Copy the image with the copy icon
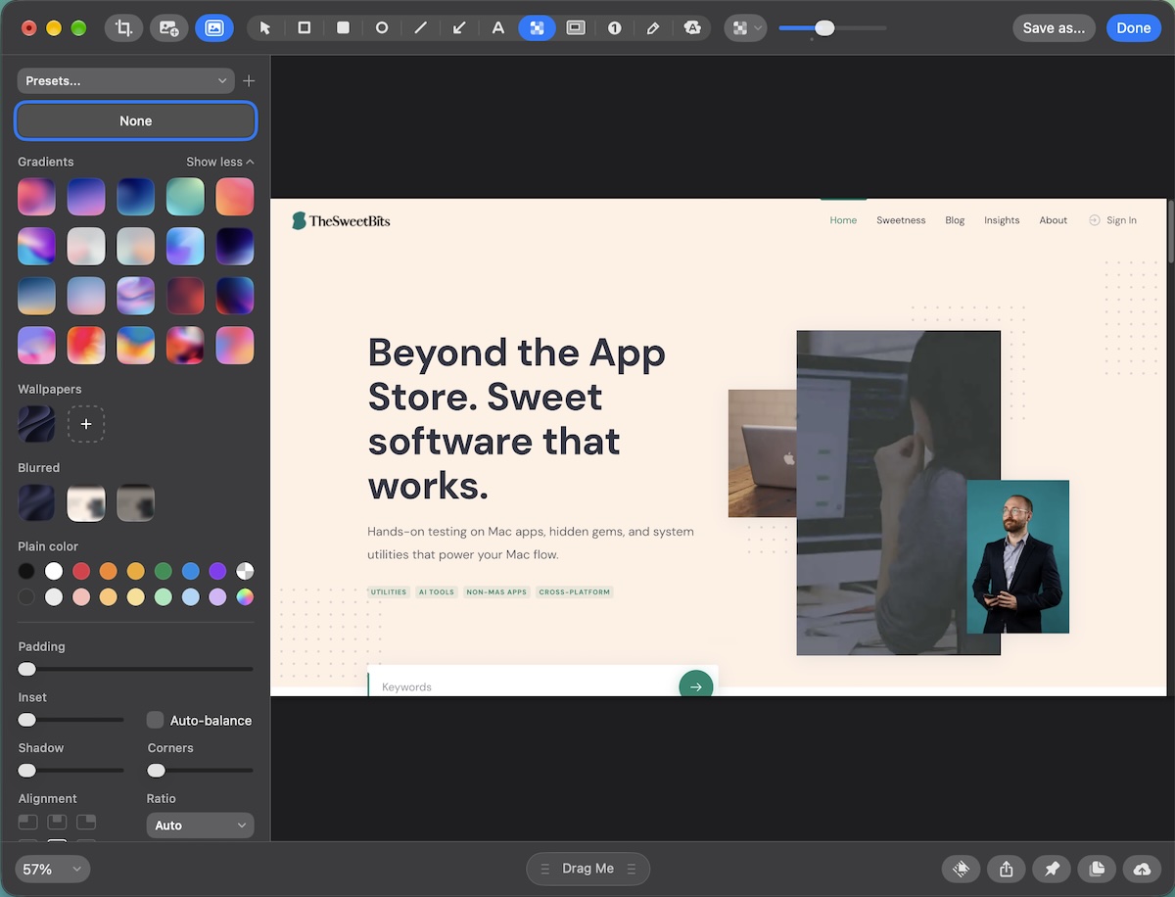The image size is (1175, 897). [1097, 869]
